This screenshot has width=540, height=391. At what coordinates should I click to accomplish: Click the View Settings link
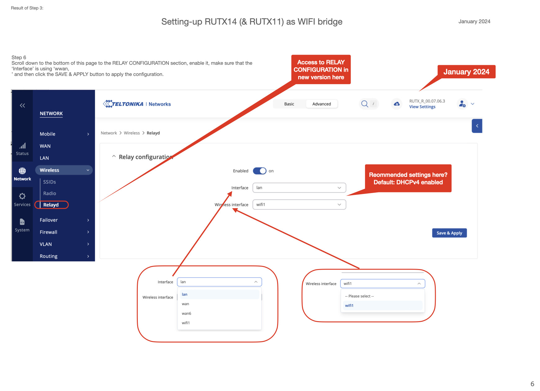point(422,107)
